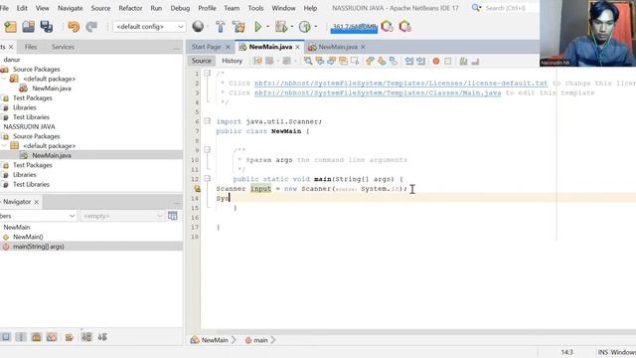Click the Profile Project clock icon
The image size is (636, 358).
(x=304, y=27)
